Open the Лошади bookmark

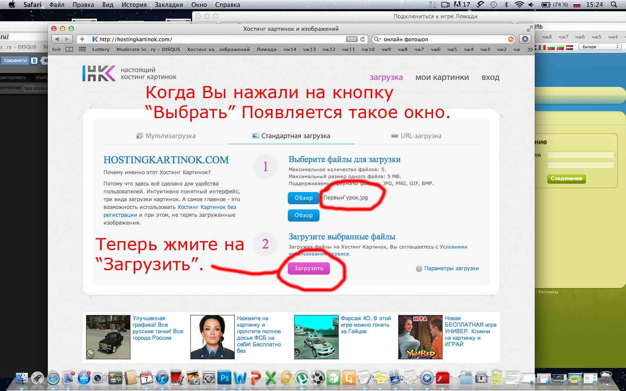(x=266, y=50)
